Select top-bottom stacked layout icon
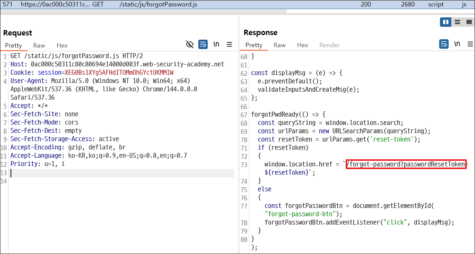The image size is (475, 254). click(457, 22)
